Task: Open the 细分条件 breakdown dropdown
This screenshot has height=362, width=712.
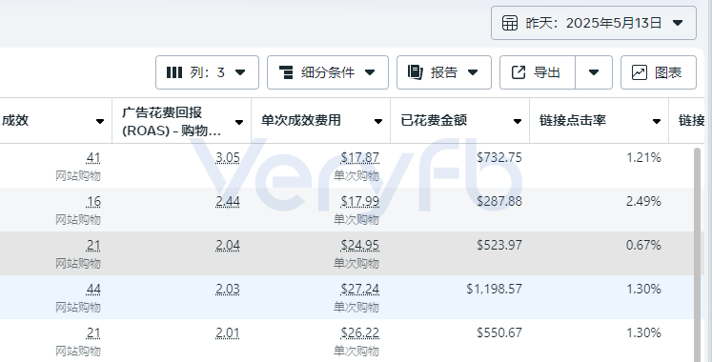Action: pos(327,72)
